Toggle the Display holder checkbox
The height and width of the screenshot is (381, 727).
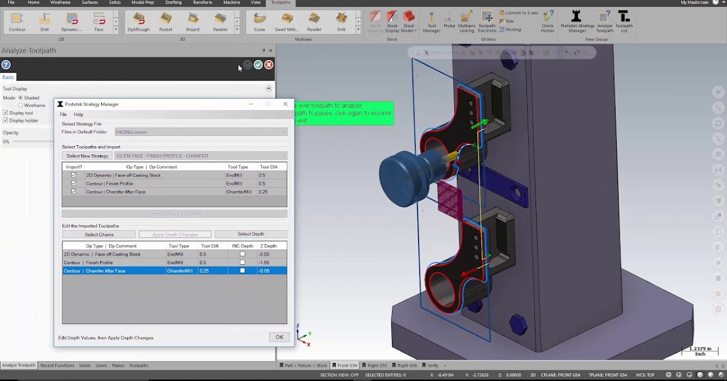click(x=5, y=120)
